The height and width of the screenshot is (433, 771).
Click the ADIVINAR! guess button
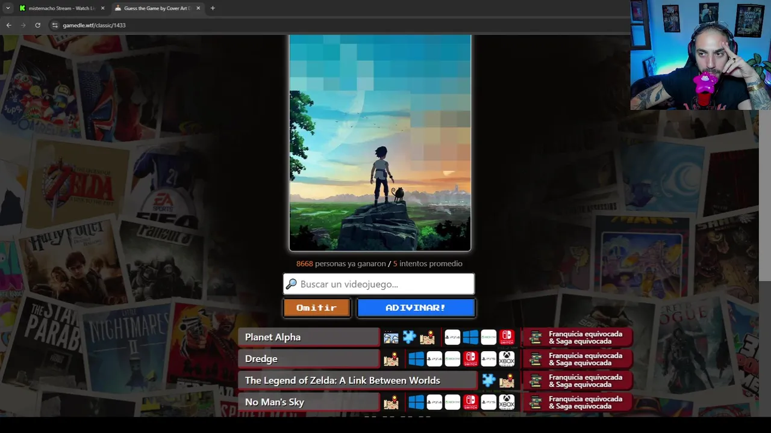click(416, 308)
